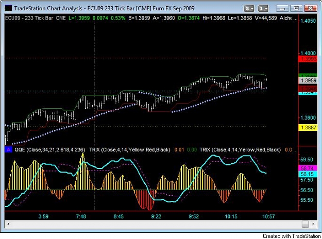Click the V=44,589 volume value
Screen dimensions: 322x239
pyautogui.click(x=266, y=18)
